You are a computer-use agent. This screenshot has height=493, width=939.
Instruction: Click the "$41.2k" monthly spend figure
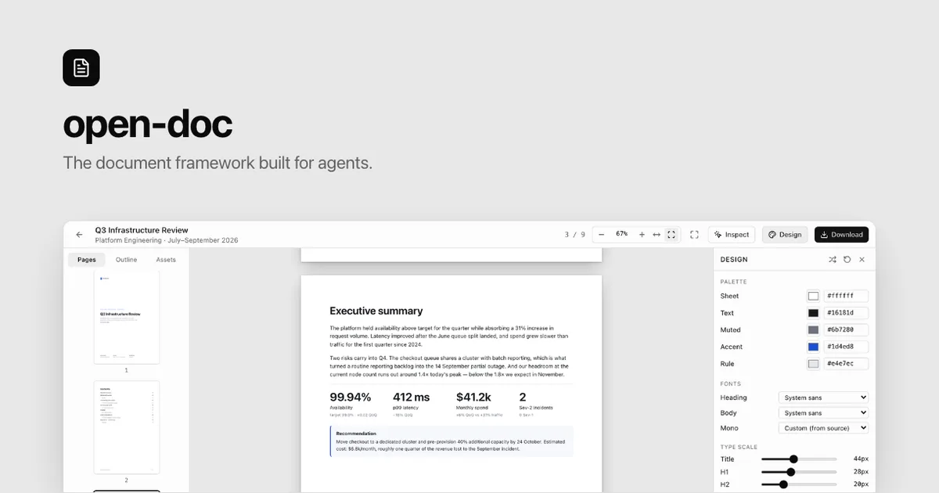tap(474, 397)
